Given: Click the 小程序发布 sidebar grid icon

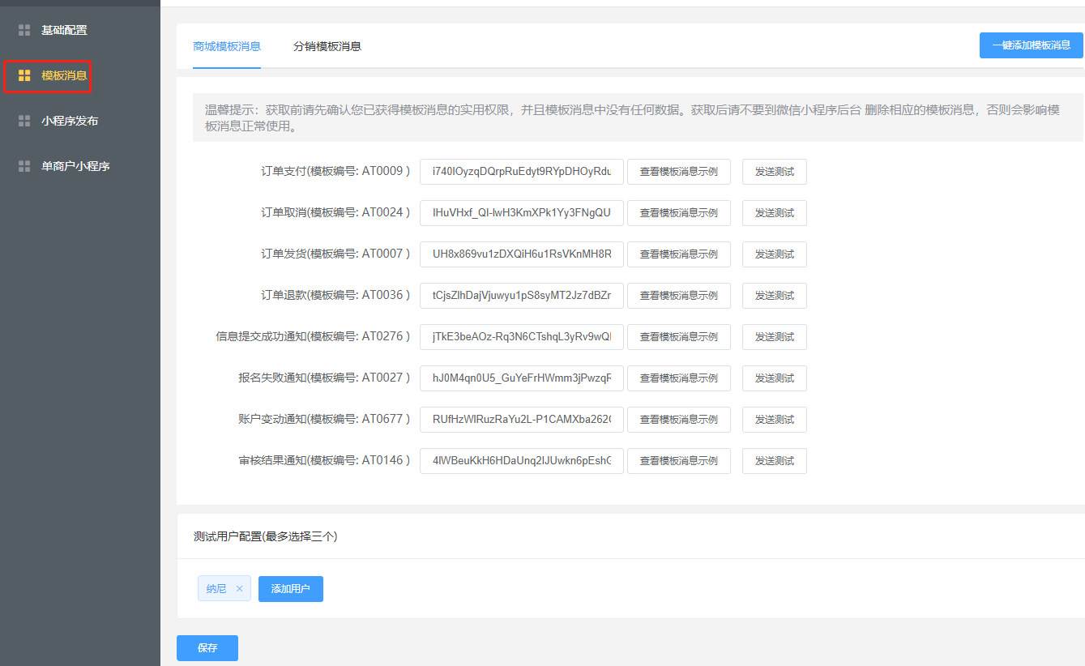Looking at the screenshot, I should 24,121.
